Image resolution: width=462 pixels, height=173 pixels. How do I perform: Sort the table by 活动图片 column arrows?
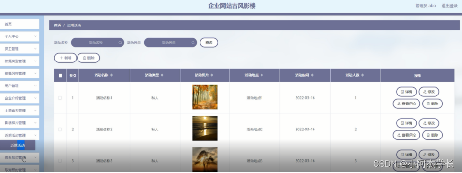212,76
